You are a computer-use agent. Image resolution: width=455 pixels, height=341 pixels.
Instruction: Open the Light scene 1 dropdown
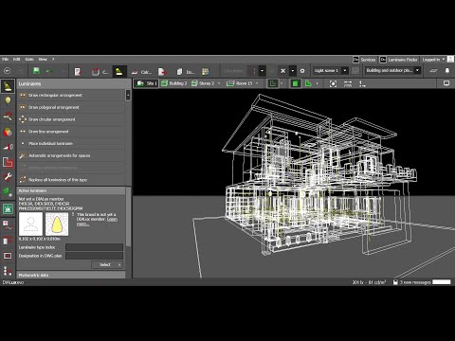[331, 71]
